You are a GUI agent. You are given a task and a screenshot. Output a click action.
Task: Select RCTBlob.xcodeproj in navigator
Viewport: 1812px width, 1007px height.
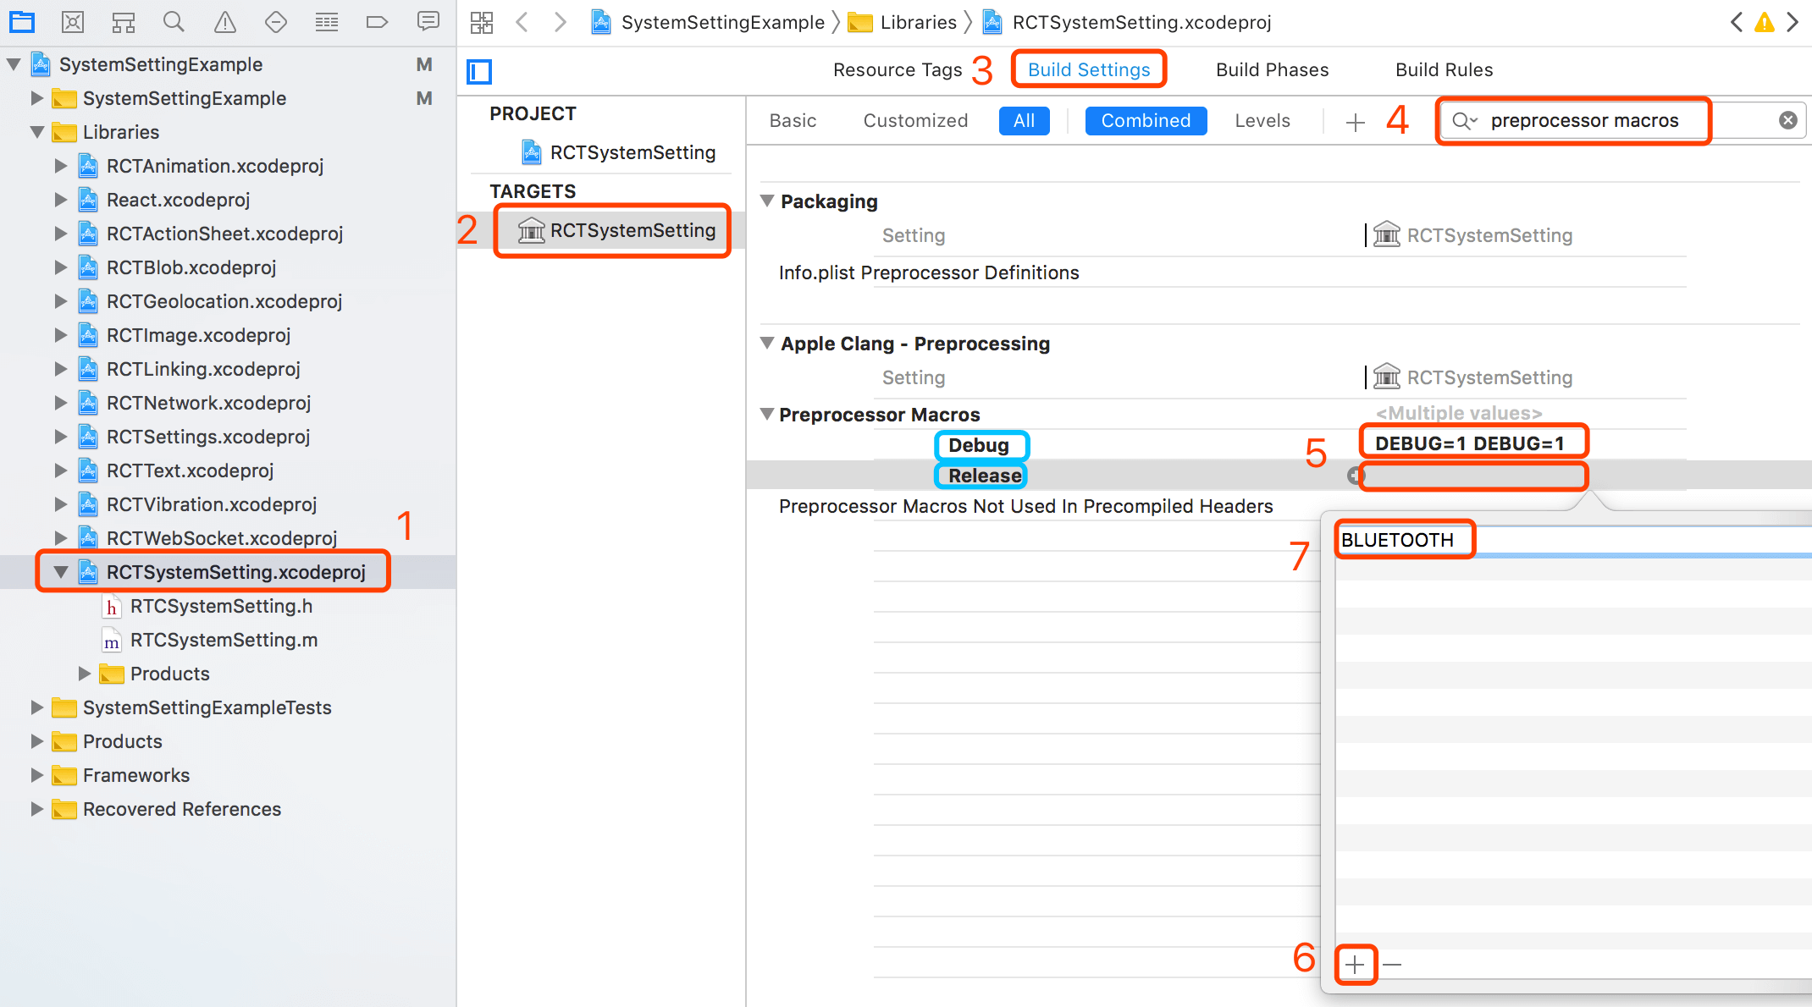pyautogui.click(x=177, y=267)
